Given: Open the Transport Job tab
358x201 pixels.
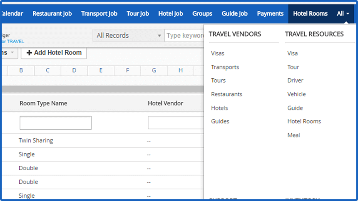Looking at the screenshot, I should [x=99, y=14].
